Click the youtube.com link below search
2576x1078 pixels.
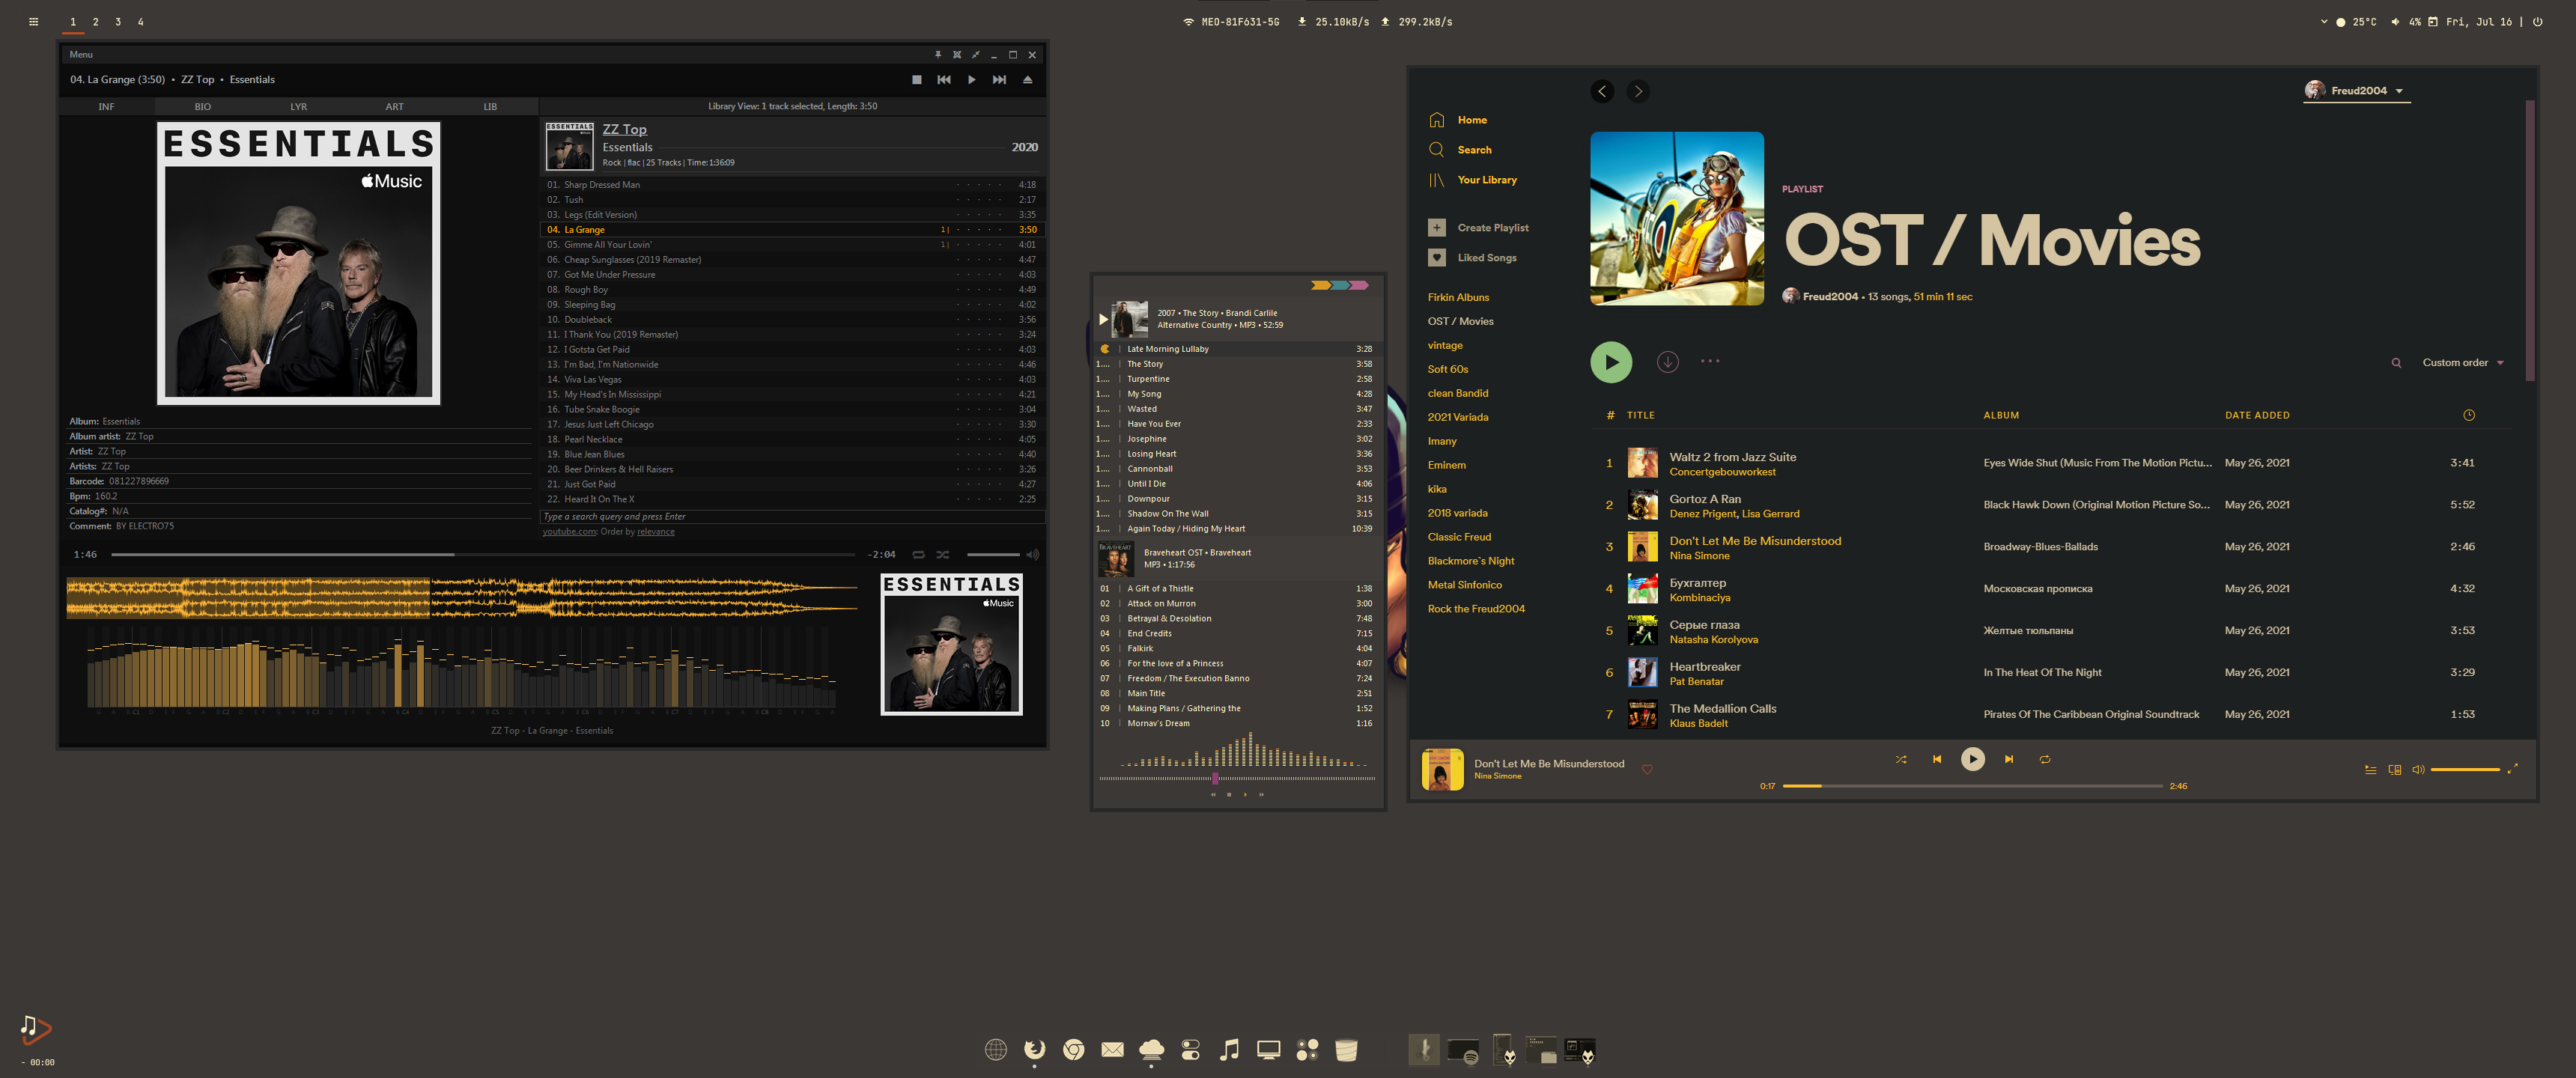[569, 532]
